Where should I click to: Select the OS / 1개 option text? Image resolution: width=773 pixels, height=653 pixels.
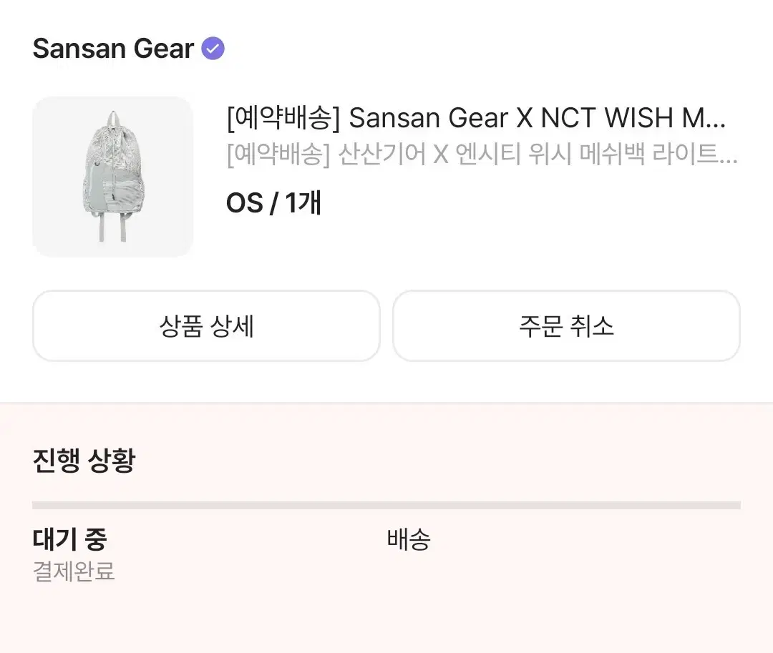pyautogui.click(x=274, y=202)
